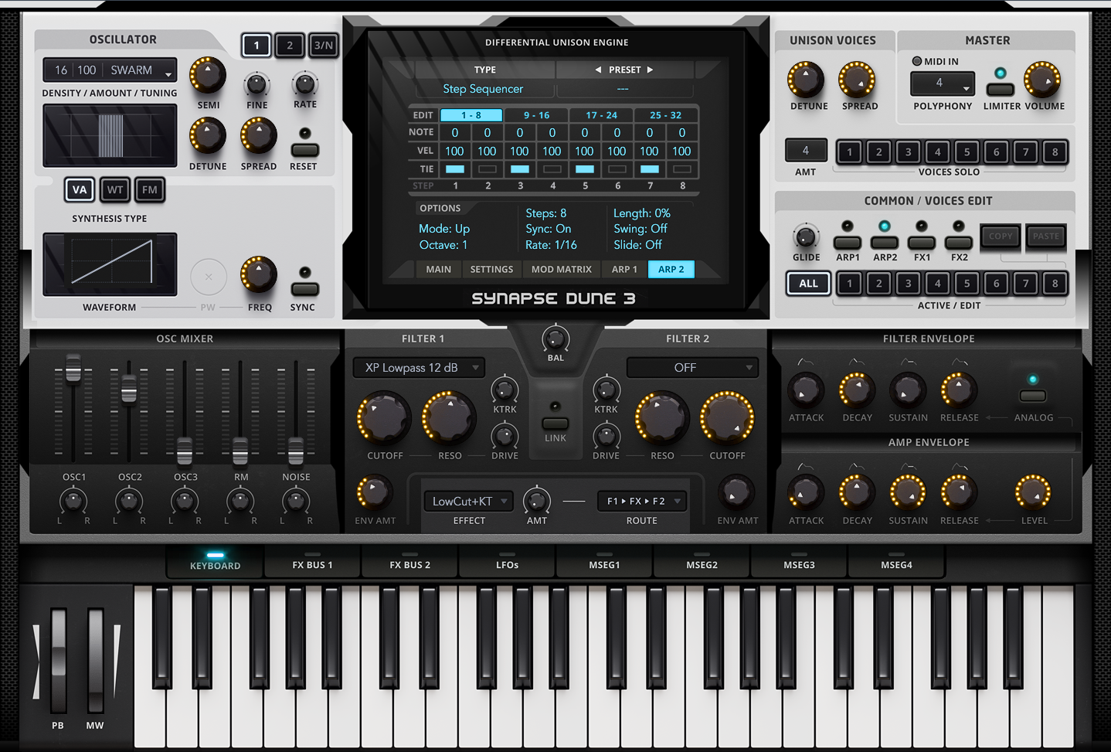Viewport: 1111px width, 752px height.
Task: Click the COPY button
Action: pos(1001,236)
